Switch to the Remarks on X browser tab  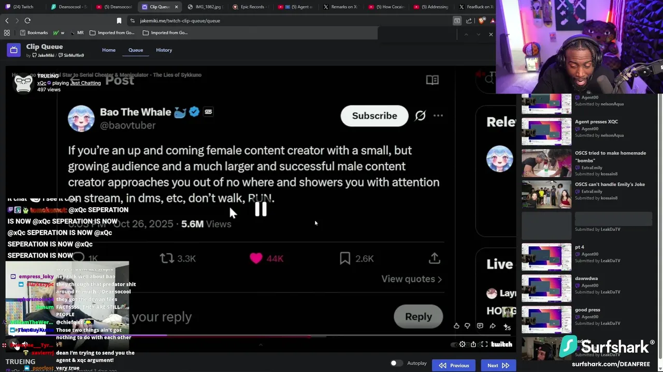point(342,7)
